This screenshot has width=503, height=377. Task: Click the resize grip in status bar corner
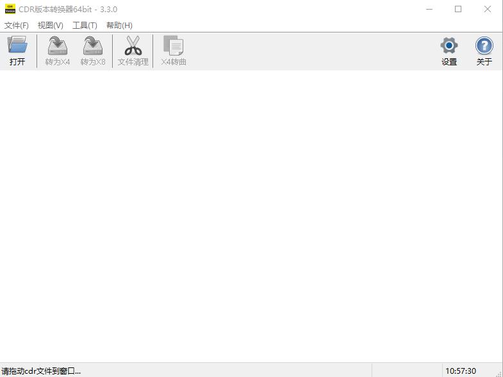499,373
